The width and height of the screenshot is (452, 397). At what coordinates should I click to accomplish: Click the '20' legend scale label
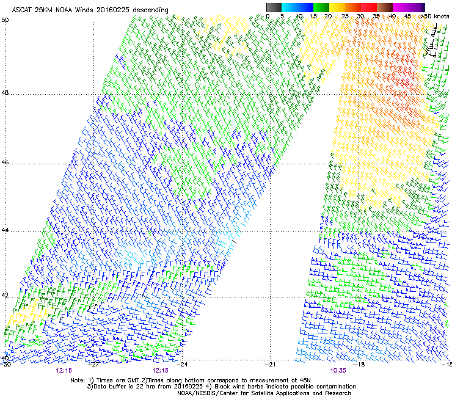tap(328, 16)
